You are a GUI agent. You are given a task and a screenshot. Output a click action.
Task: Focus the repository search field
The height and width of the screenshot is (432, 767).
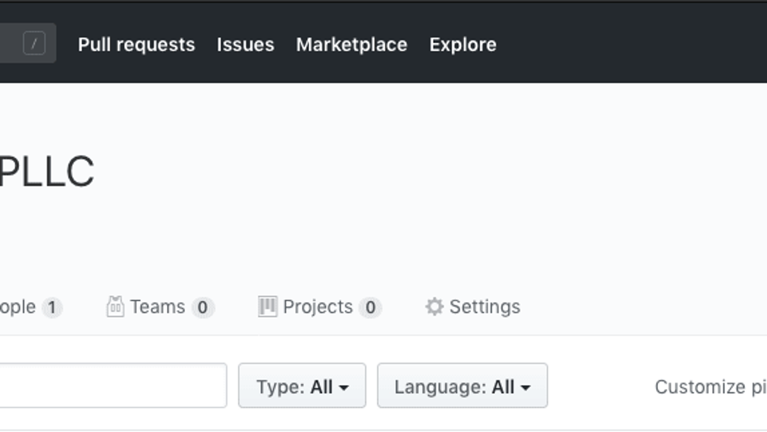click(x=113, y=386)
